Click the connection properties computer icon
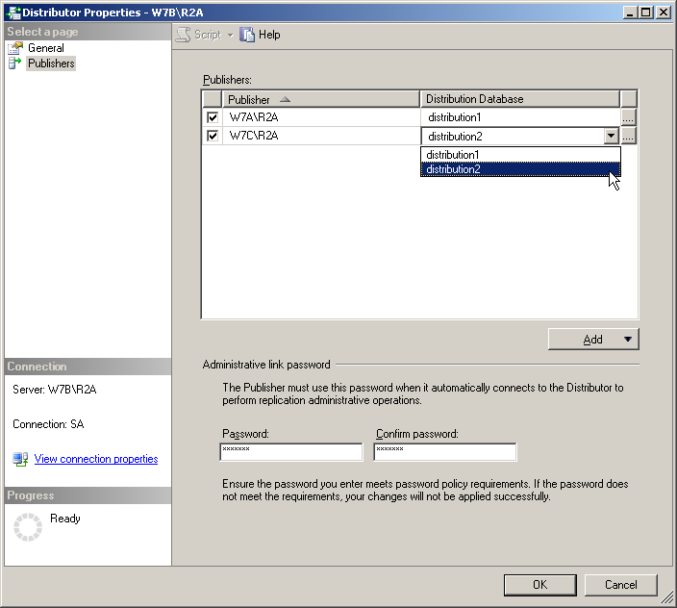677x608 pixels. (x=20, y=459)
